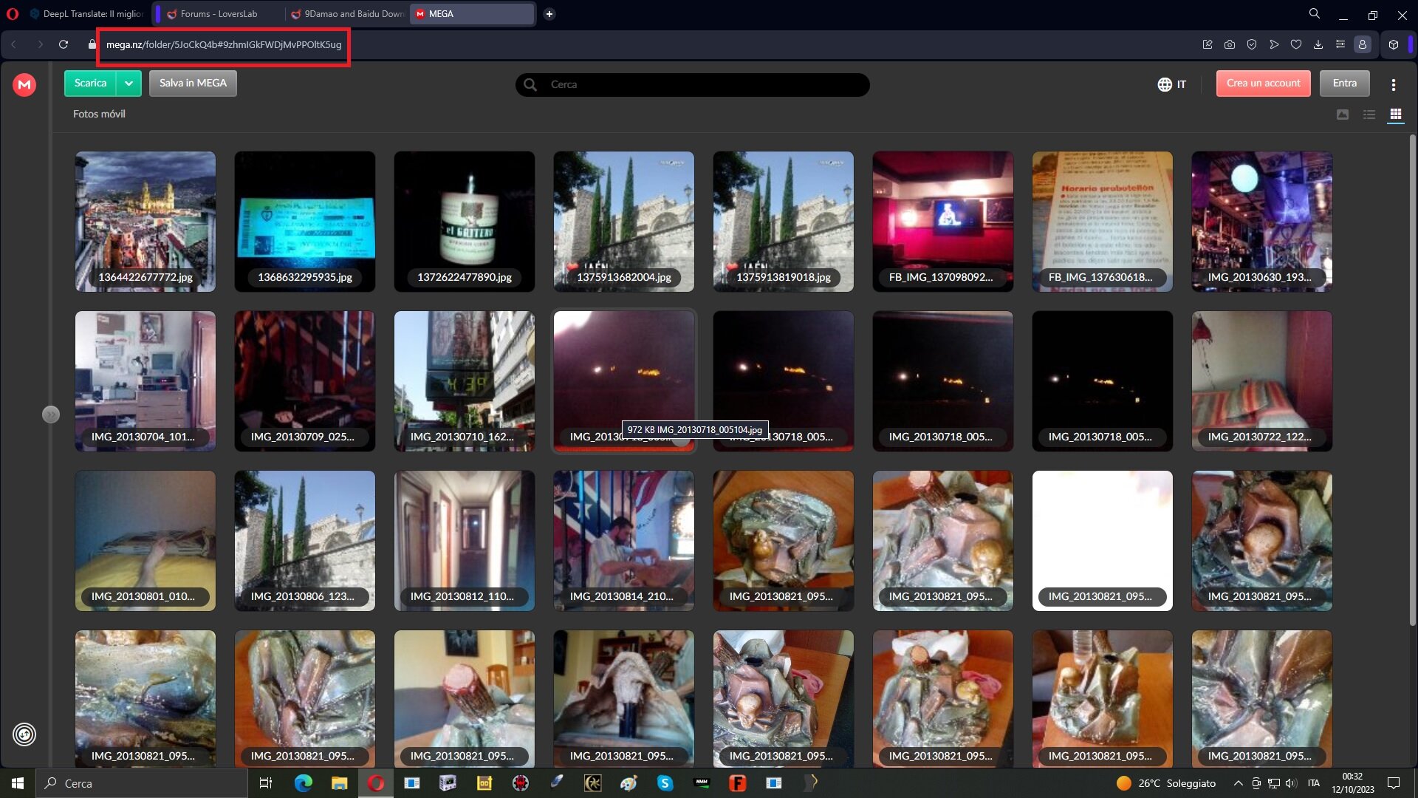Open thumbnail 1375913682004.jpg
This screenshot has width=1418, height=798.
tap(624, 222)
